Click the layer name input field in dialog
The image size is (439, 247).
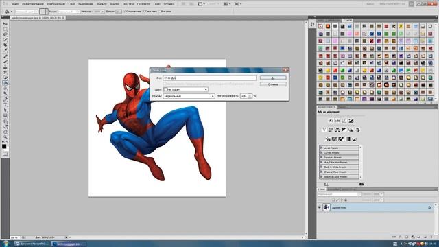[x=209, y=78]
